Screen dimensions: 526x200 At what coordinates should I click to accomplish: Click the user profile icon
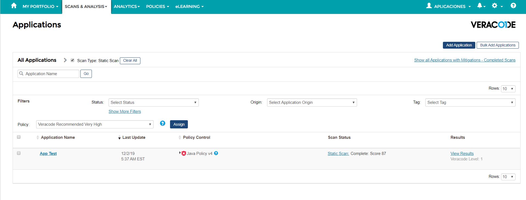[x=429, y=6]
